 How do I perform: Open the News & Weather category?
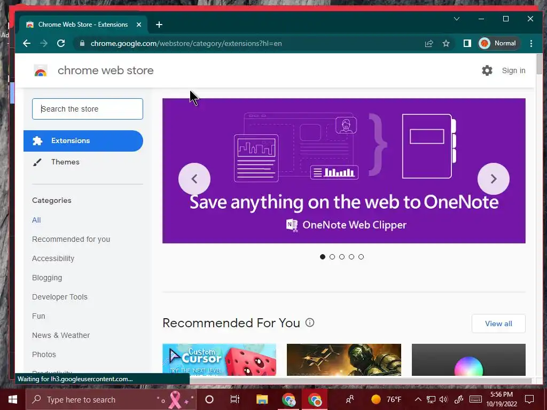(61, 335)
